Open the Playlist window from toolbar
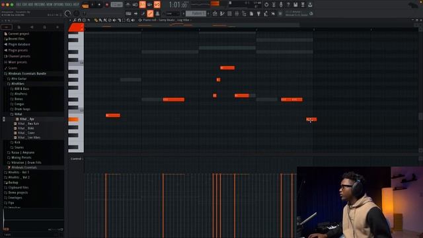This screenshot has width=423, height=238. click(x=215, y=13)
